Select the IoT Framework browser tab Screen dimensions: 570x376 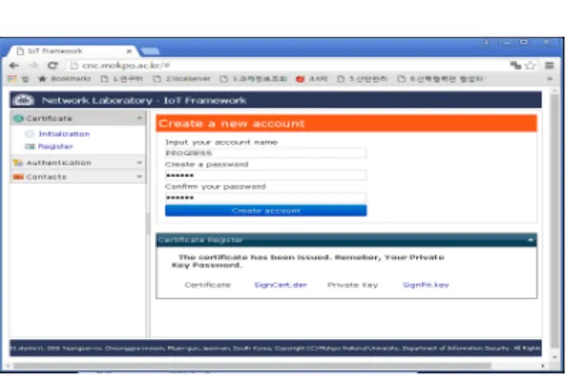pyautogui.click(x=72, y=51)
